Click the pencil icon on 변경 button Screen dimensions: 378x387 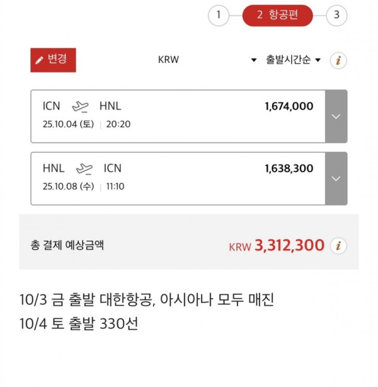tap(39, 61)
